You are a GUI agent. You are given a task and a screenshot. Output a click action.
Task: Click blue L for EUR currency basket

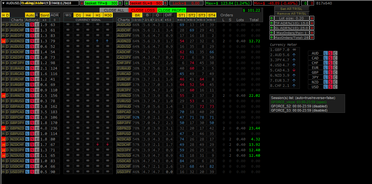[x=326, y=68]
